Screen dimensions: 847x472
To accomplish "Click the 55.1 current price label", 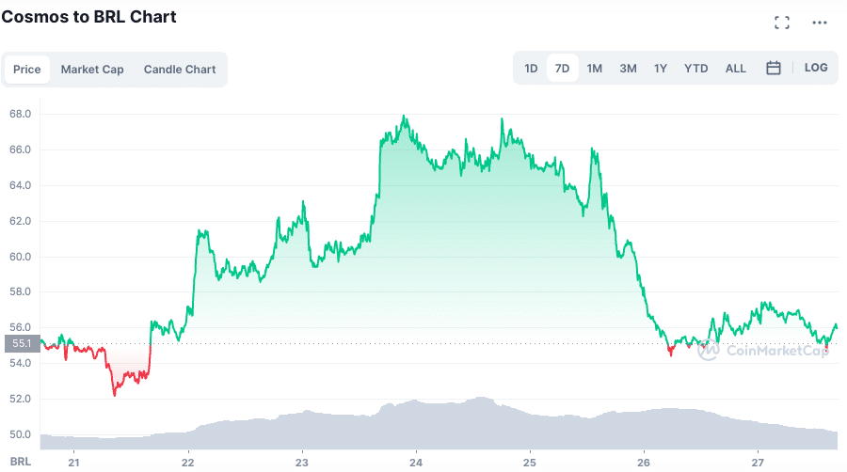I will pos(21,343).
